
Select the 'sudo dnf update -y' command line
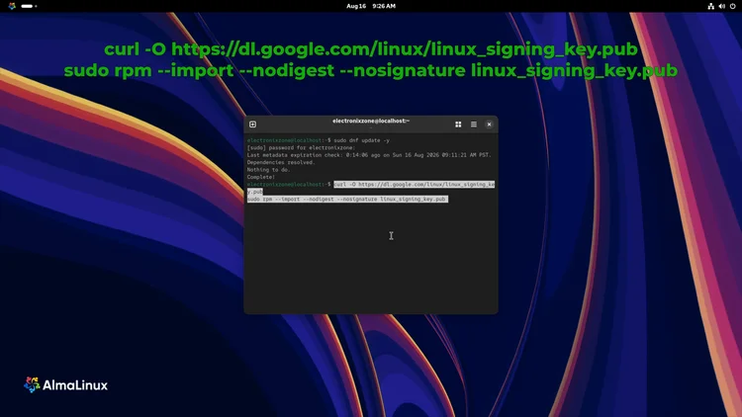point(319,140)
